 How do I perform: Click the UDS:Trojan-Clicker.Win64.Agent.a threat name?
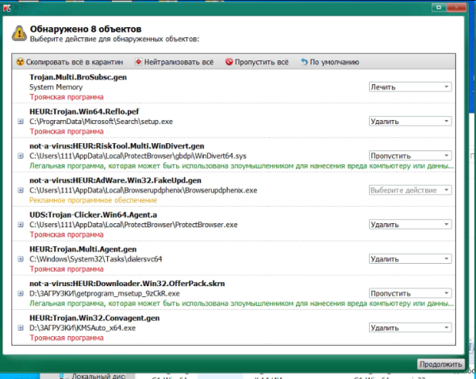pyautogui.click(x=93, y=215)
